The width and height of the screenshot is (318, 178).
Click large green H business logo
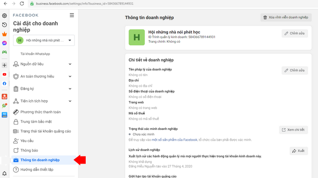[x=137, y=37]
